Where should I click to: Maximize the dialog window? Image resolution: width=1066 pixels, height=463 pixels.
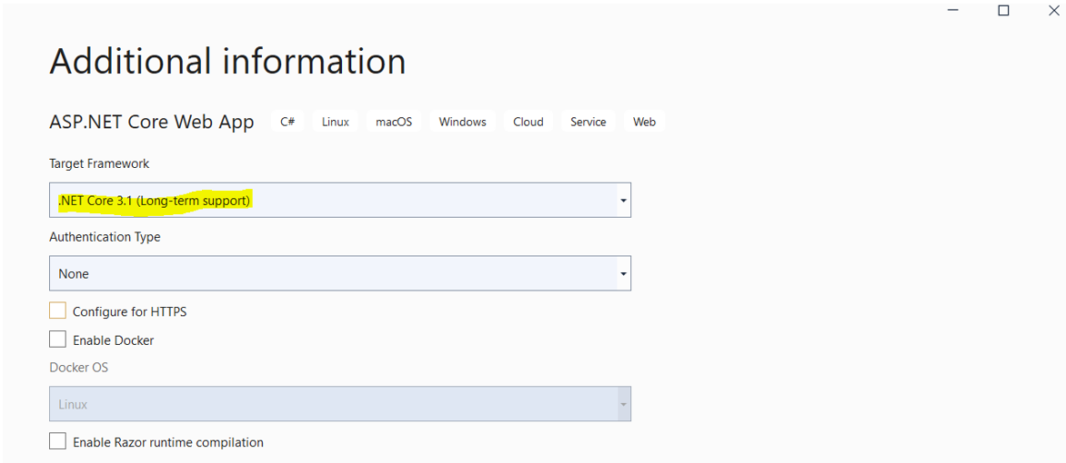1003,10
